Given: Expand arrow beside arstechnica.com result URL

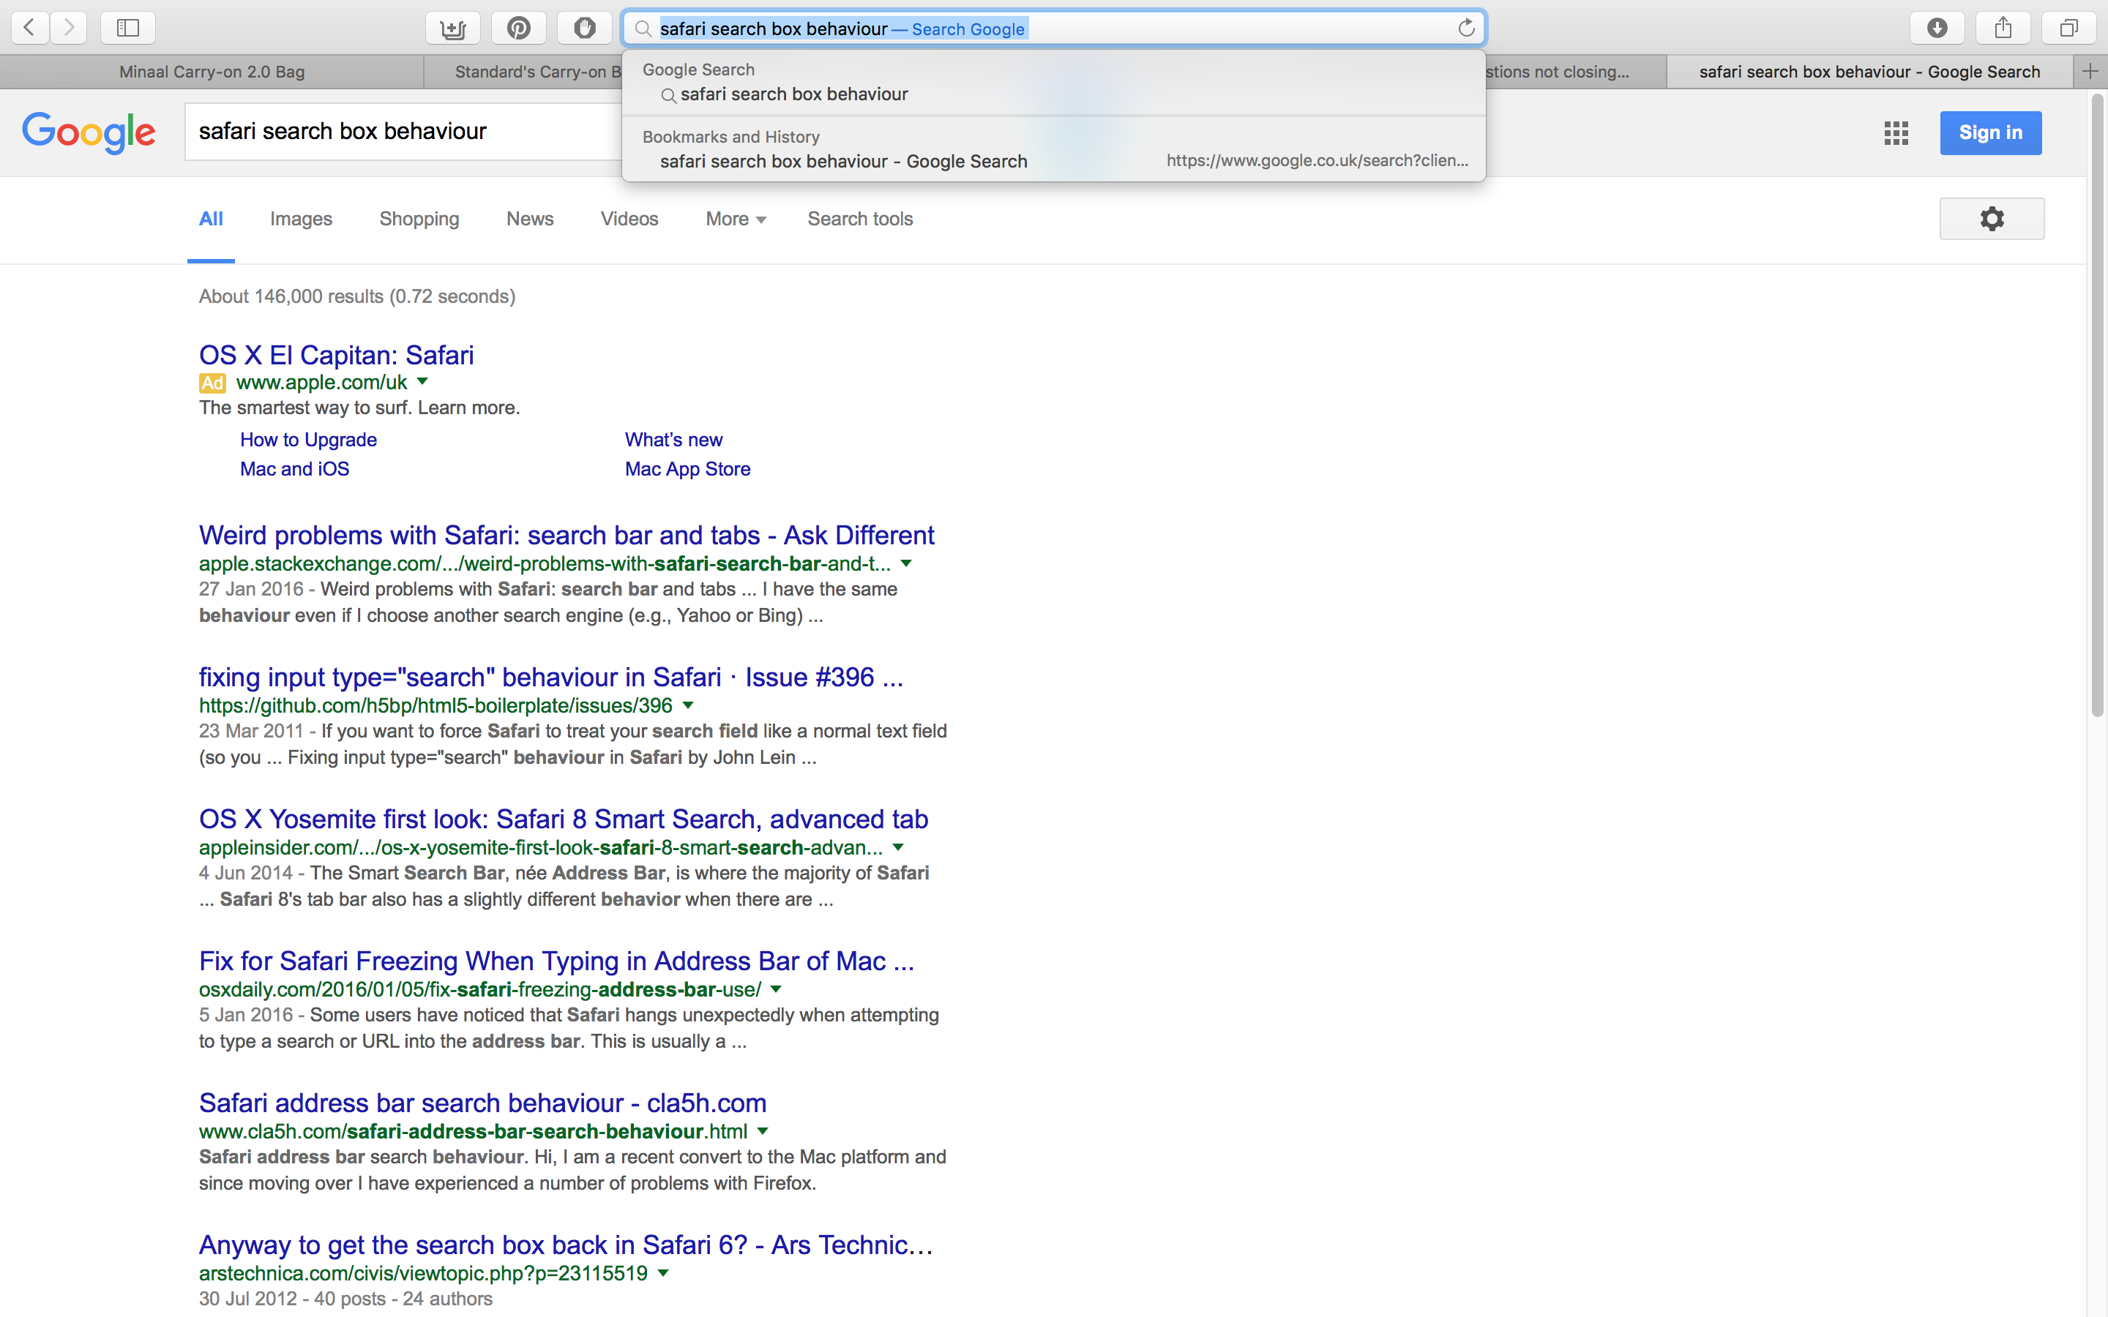Looking at the screenshot, I should pos(664,1273).
